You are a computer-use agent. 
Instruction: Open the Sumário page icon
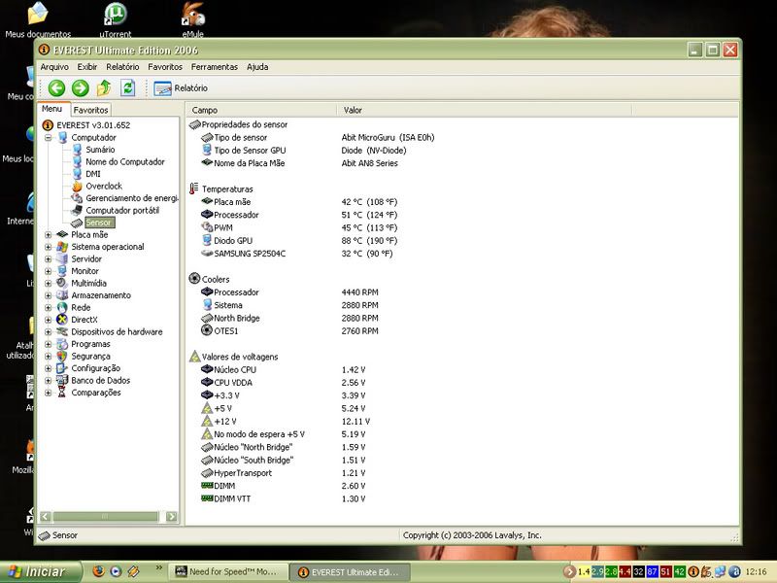click(x=78, y=150)
